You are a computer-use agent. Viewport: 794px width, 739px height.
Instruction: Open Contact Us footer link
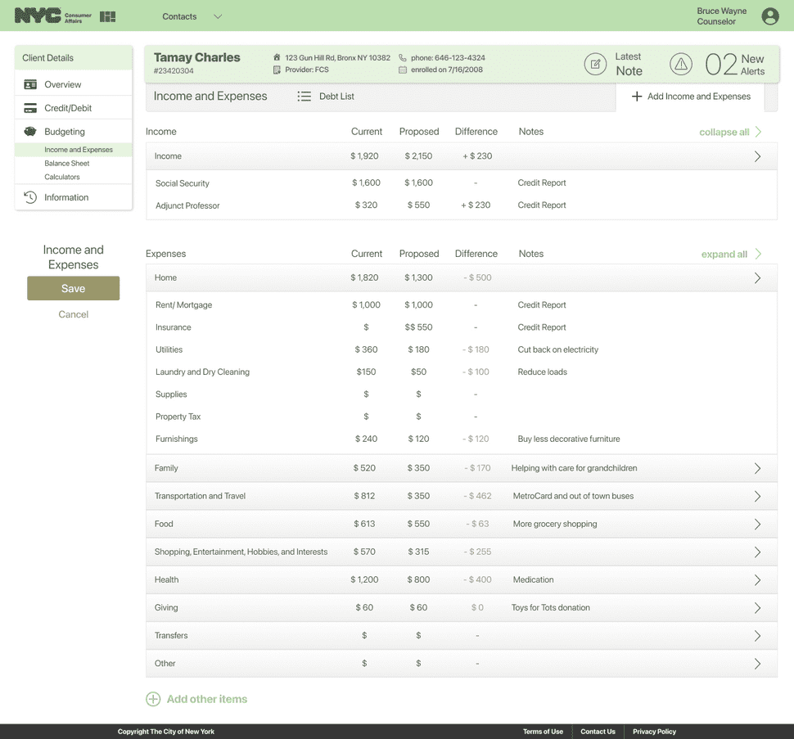point(598,732)
